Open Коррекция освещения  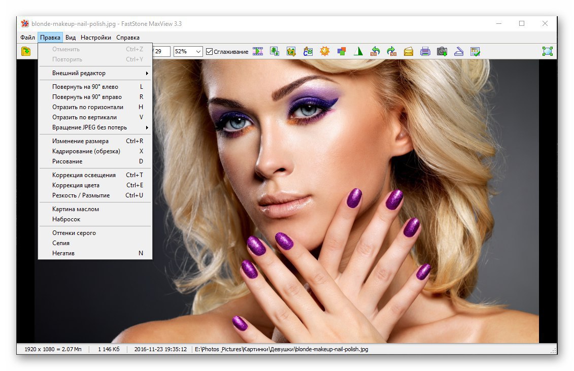95,175
